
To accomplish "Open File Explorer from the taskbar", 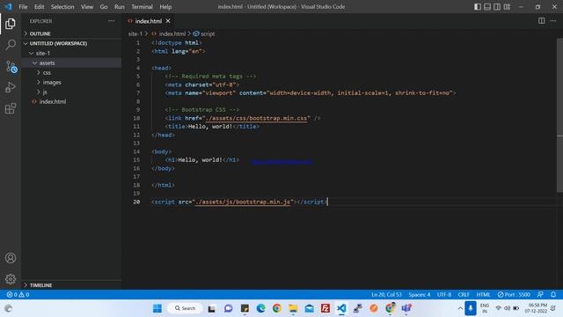I will pos(293,308).
